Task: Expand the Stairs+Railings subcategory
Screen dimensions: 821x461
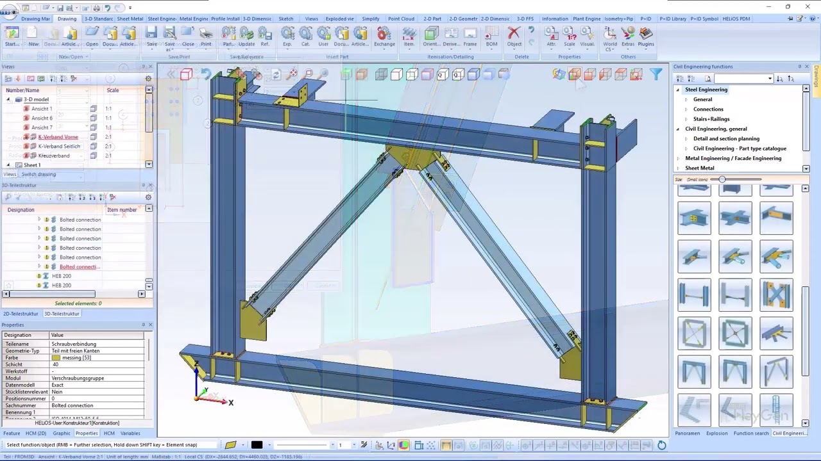Action: 686,119
